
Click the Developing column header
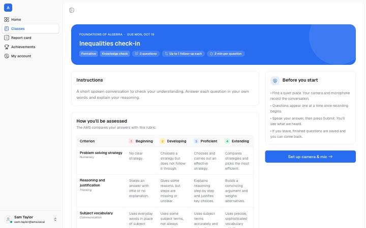[177, 141]
